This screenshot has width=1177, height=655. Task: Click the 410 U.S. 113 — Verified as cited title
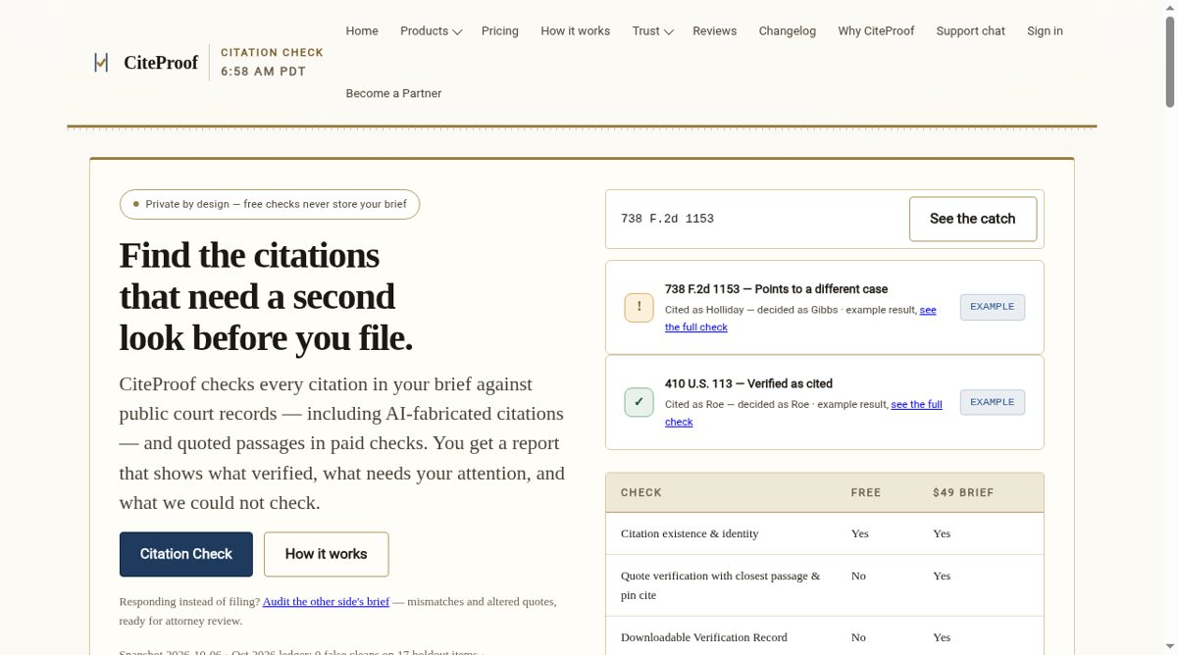(x=748, y=383)
